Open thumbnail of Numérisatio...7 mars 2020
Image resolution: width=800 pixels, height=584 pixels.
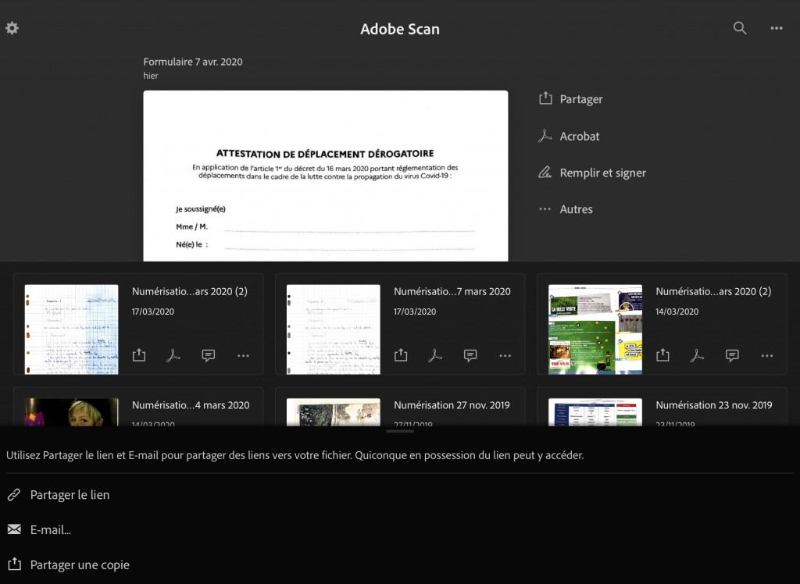[x=333, y=329]
